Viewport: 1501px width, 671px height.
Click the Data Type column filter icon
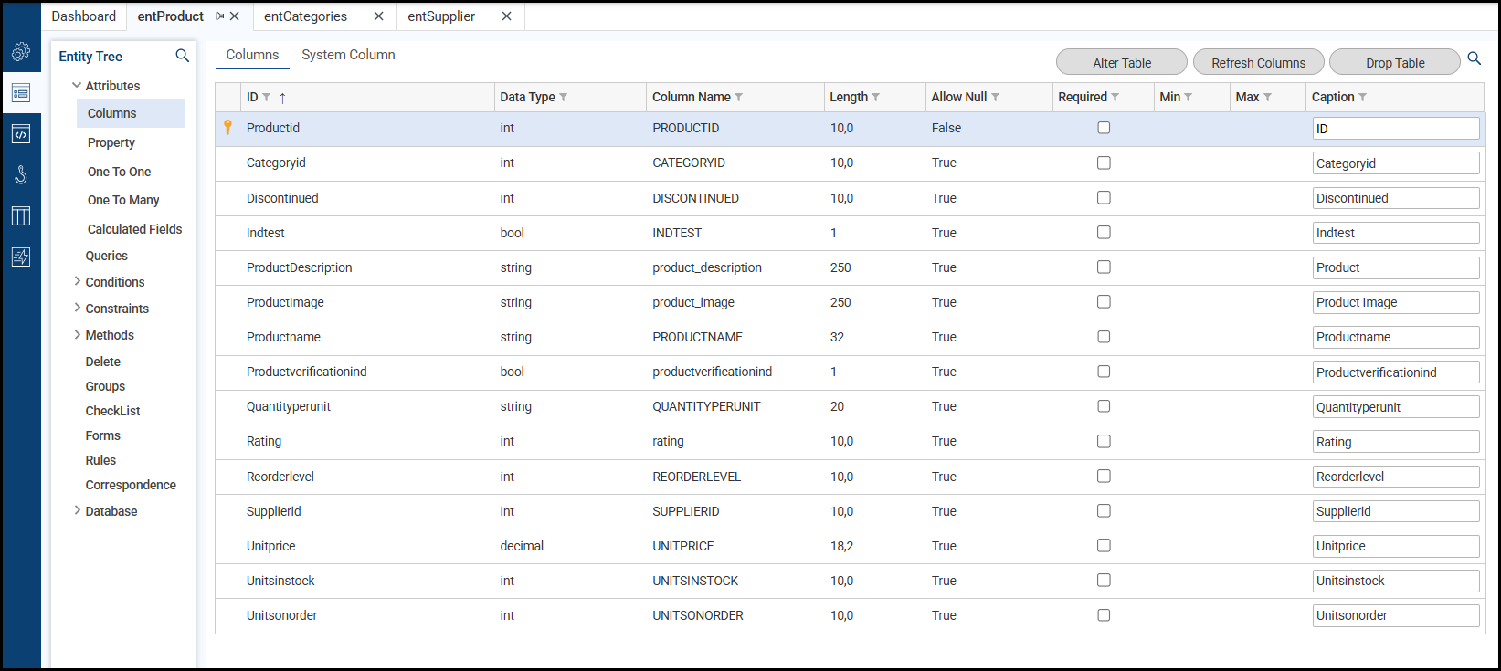pos(564,98)
